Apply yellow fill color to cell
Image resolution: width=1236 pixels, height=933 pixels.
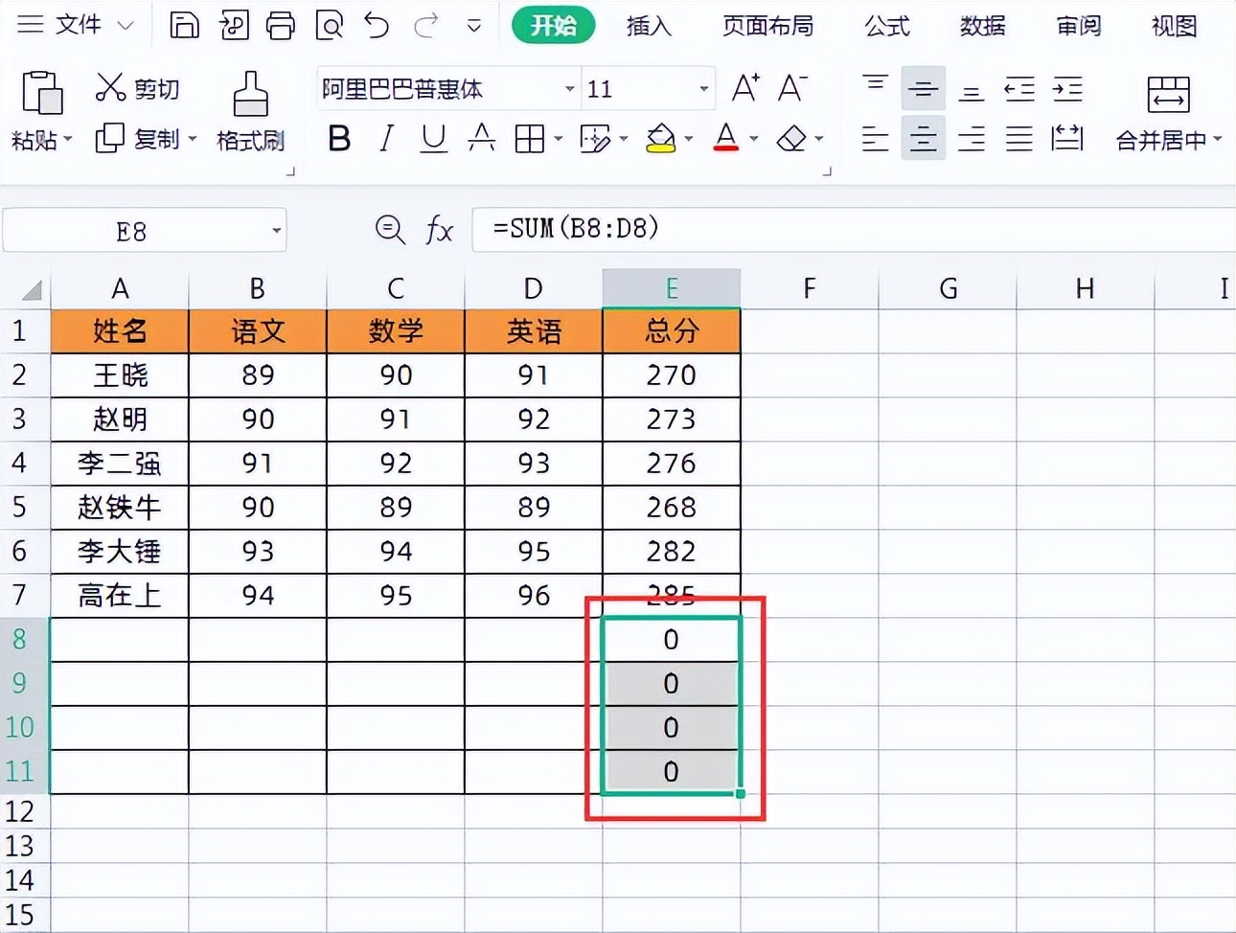[661, 139]
